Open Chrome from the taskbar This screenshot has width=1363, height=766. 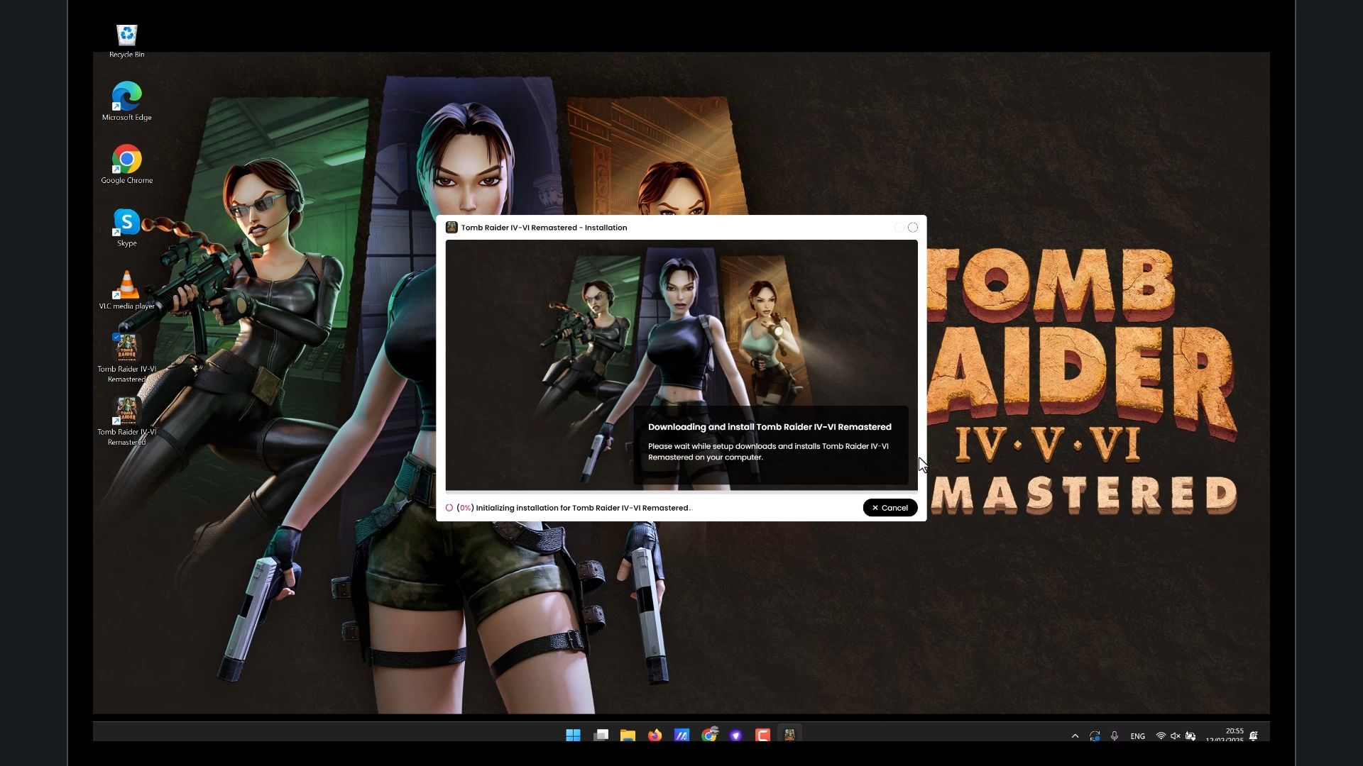(708, 736)
